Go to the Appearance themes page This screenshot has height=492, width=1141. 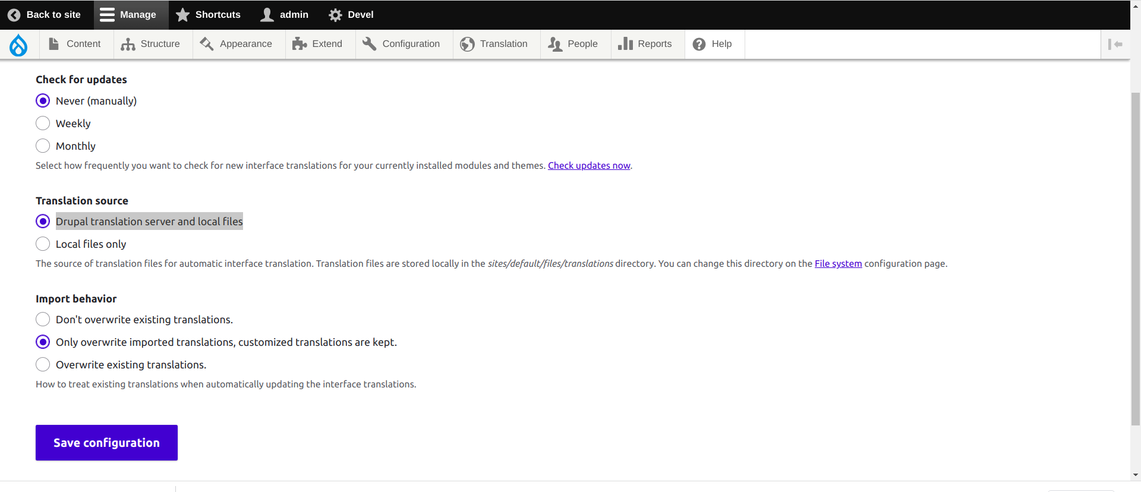click(237, 44)
